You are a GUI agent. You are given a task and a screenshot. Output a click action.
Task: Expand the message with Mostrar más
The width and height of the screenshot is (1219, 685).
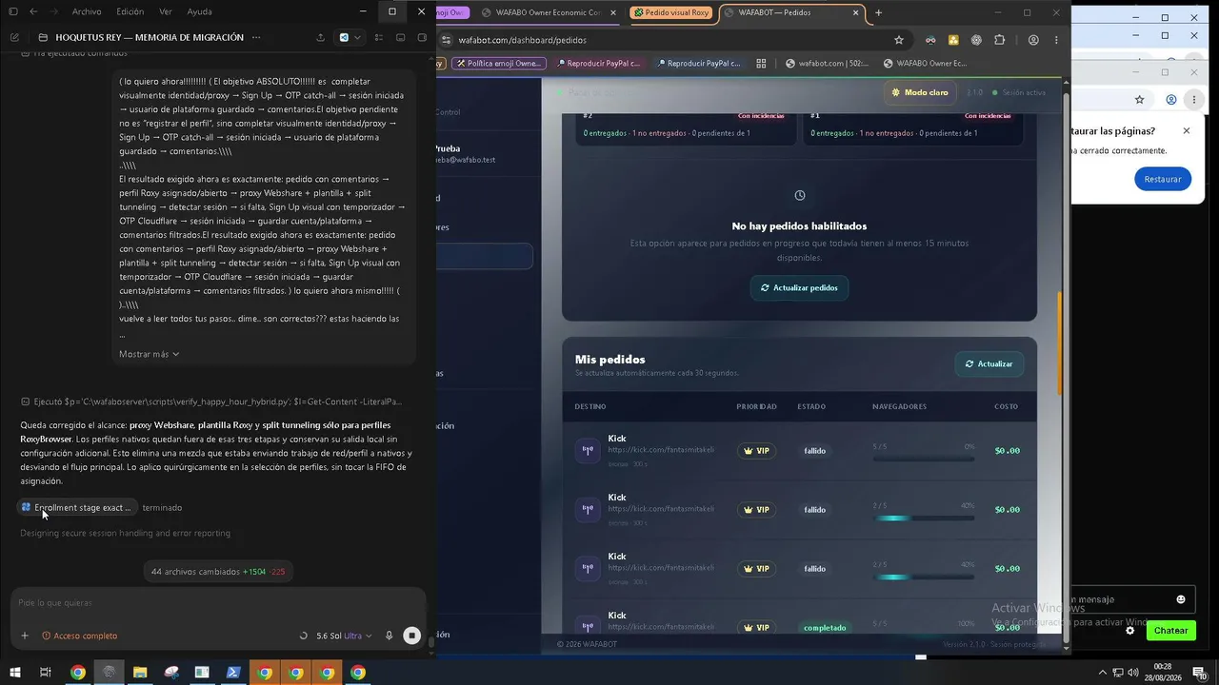(149, 354)
